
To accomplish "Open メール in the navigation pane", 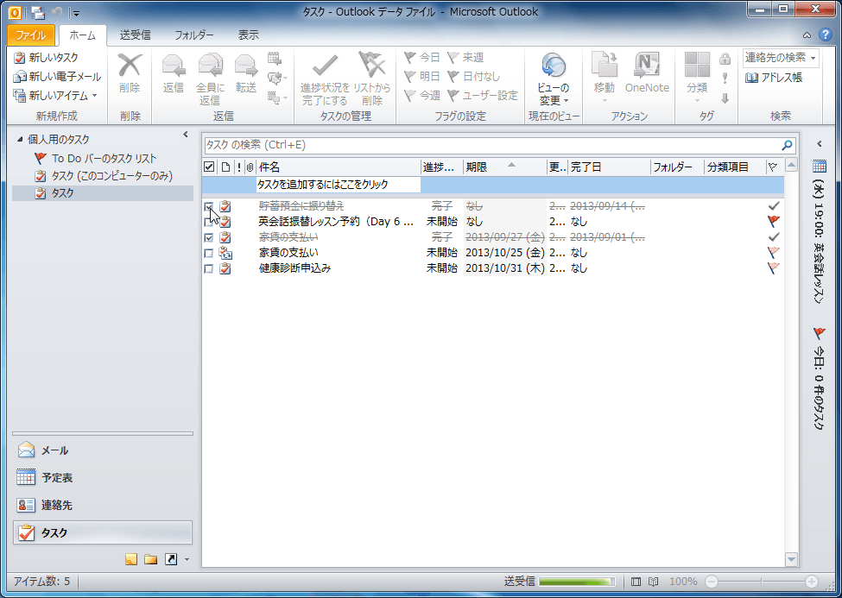I will click(x=102, y=450).
